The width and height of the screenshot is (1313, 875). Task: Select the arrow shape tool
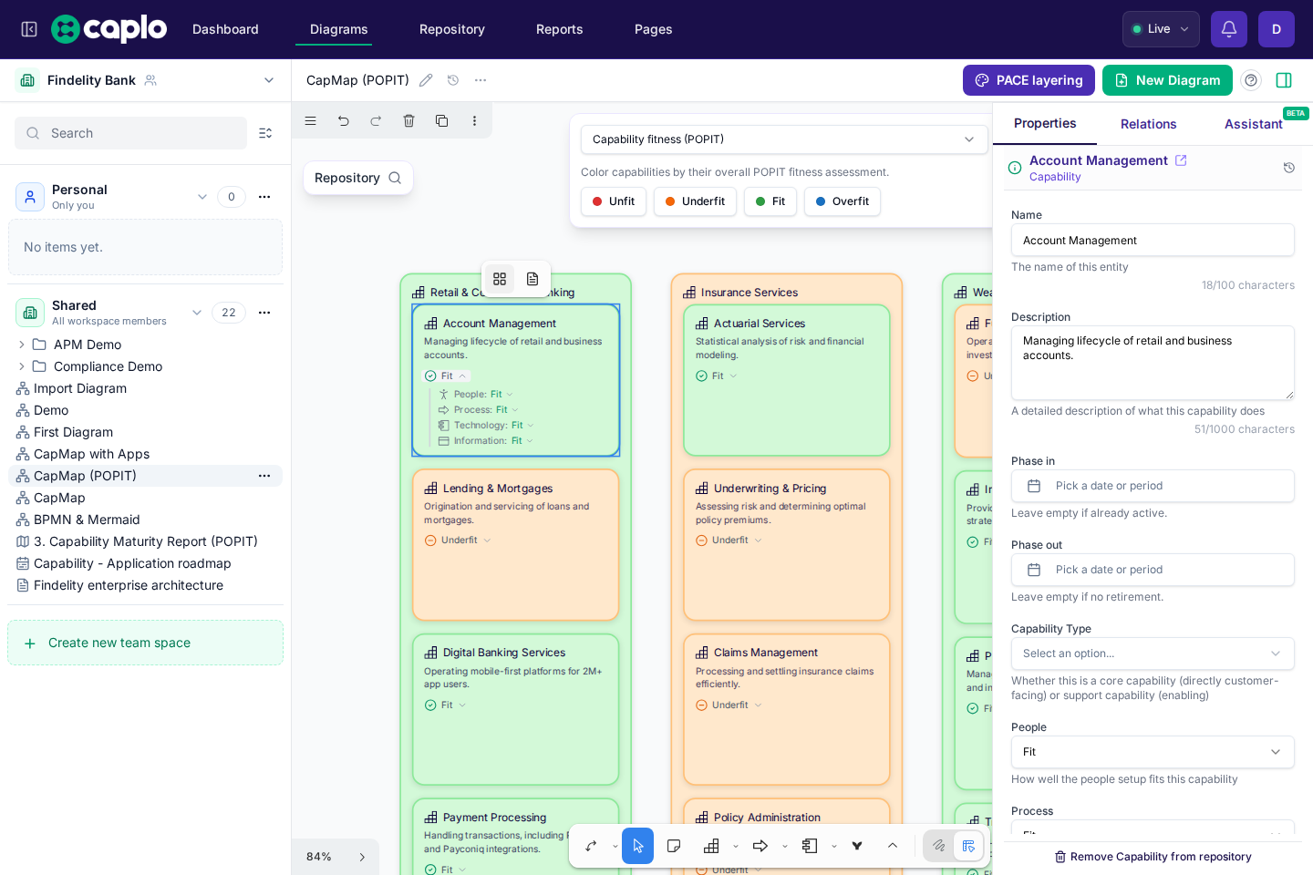point(760,846)
